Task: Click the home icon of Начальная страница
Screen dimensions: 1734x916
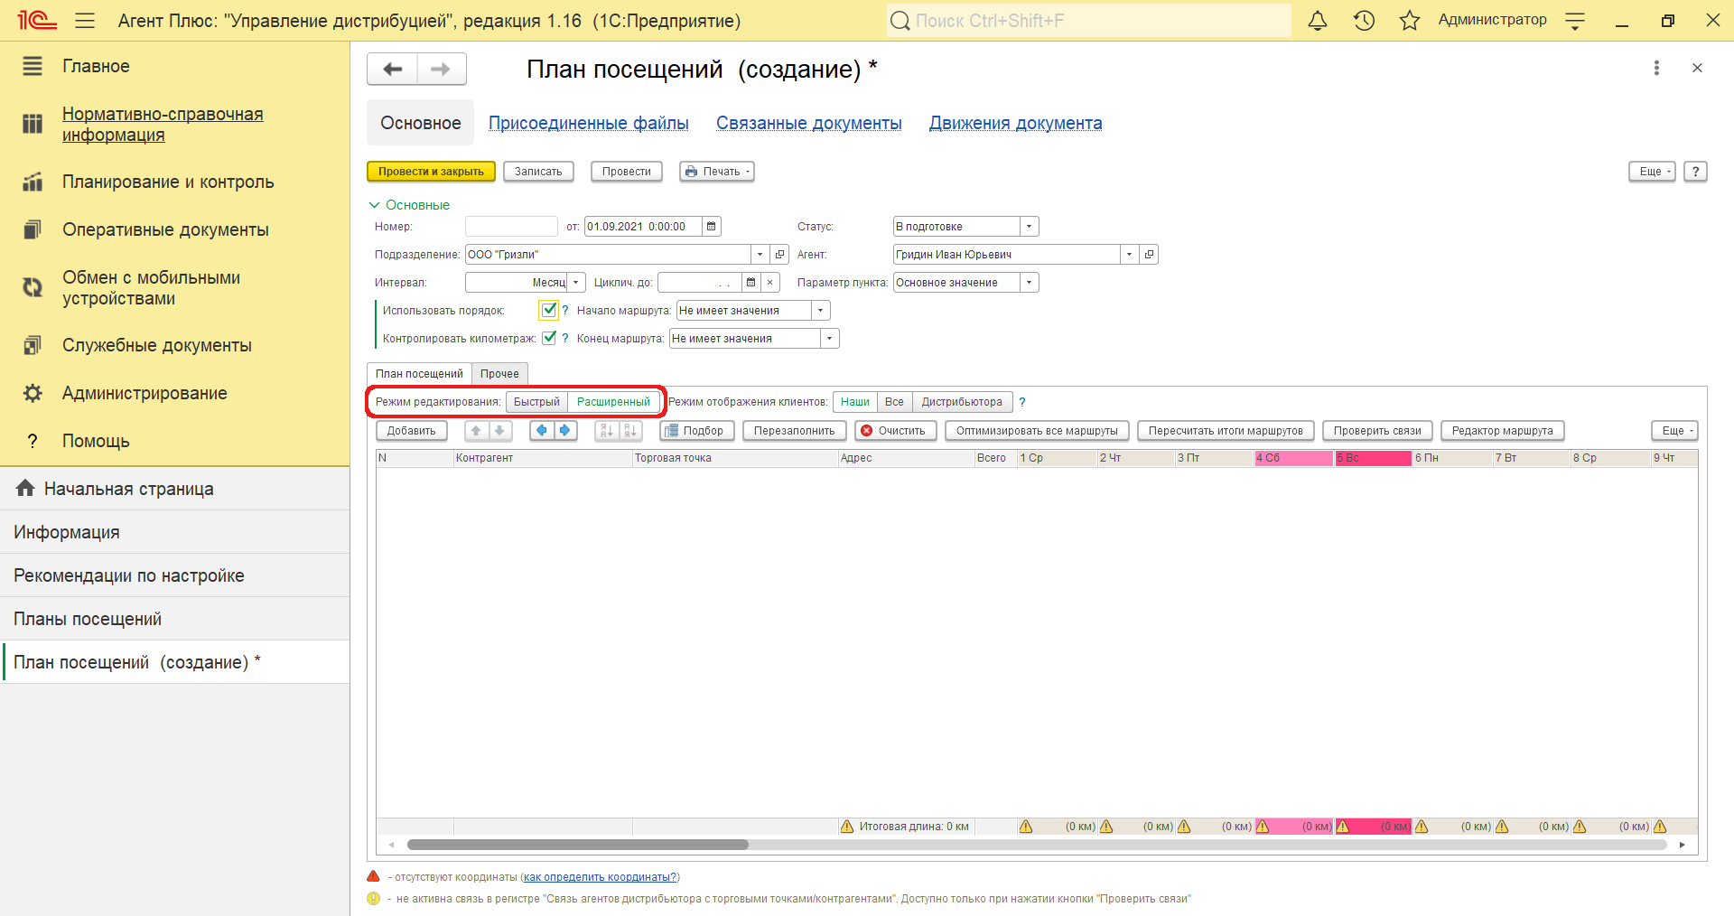Action: 25,489
